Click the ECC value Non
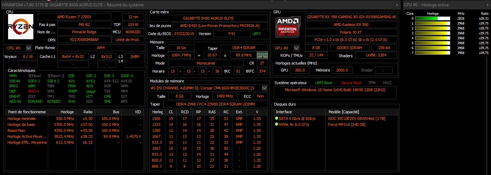 pyautogui.click(x=260, y=96)
